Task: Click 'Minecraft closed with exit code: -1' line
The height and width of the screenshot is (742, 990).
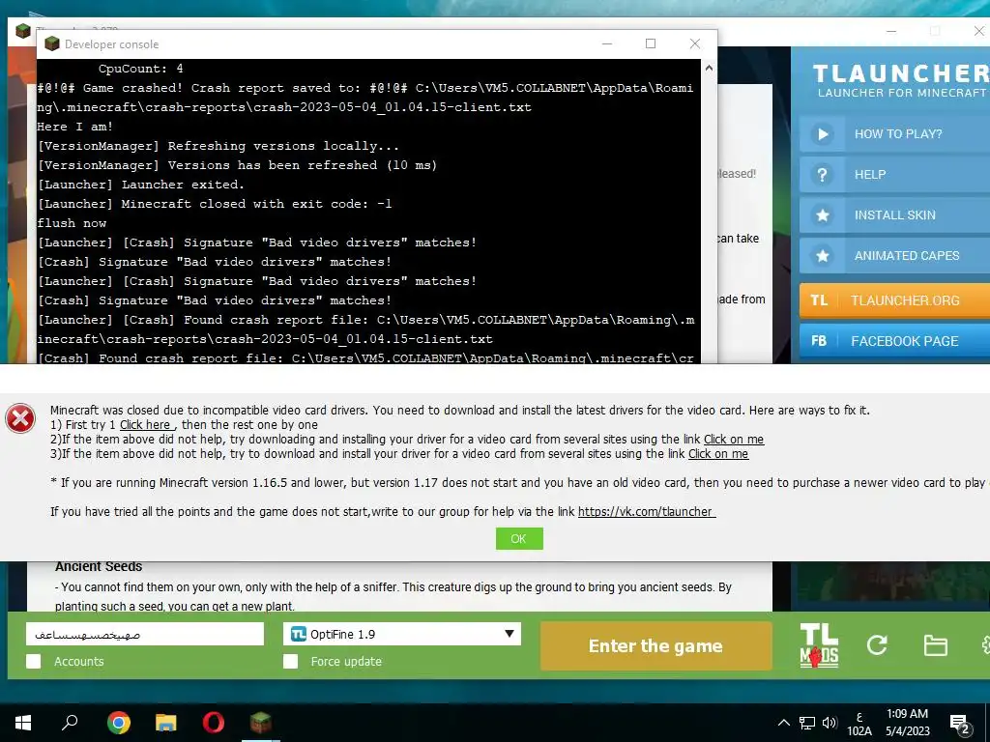Action: coord(215,204)
